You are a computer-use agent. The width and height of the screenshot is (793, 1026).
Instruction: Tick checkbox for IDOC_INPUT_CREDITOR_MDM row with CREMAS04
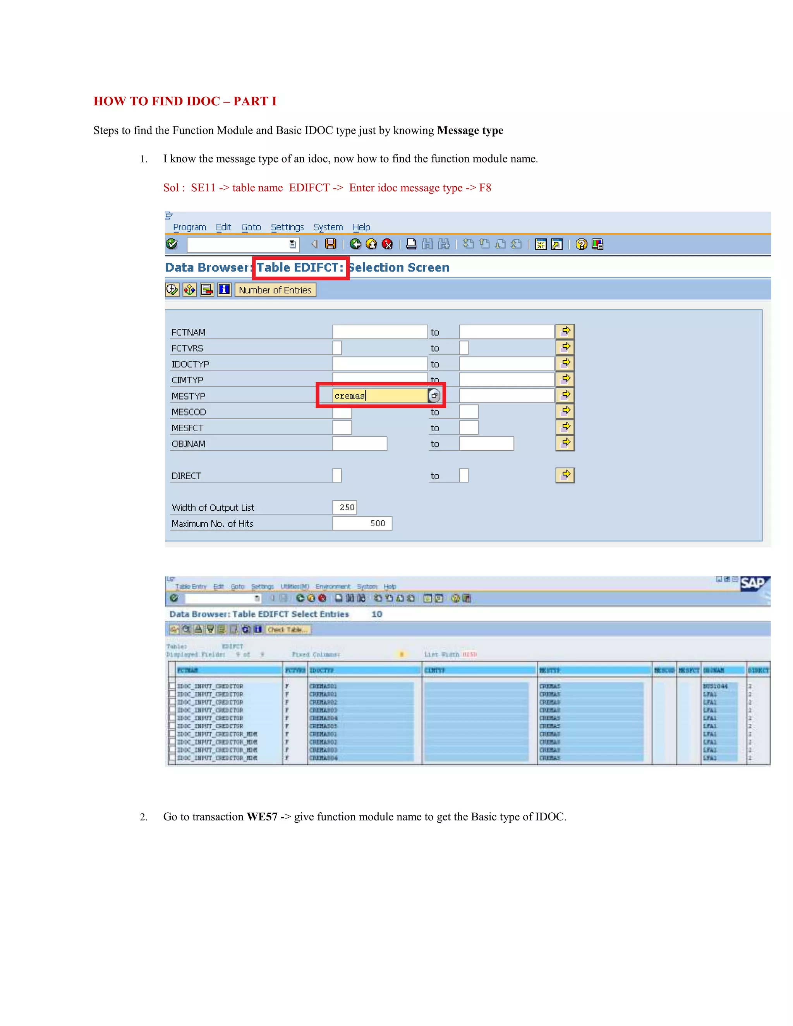[x=172, y=758]
